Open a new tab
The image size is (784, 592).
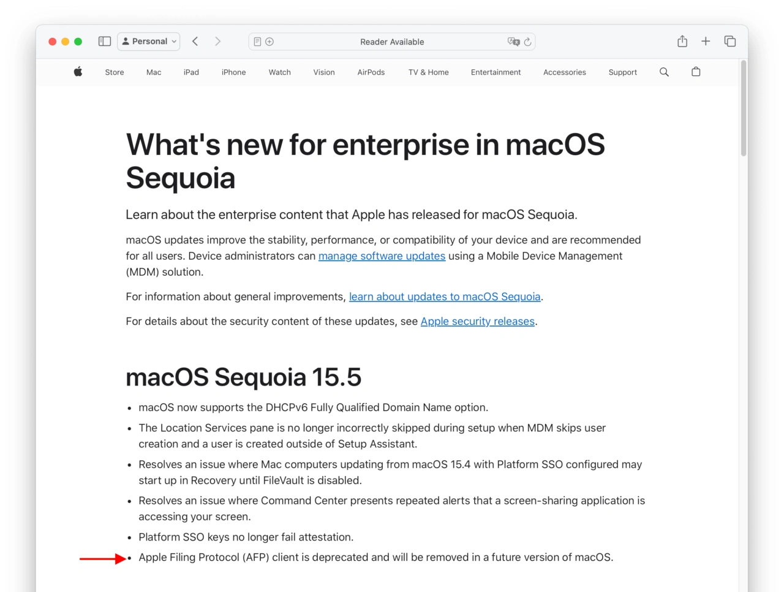pyautogui.click(x=706, y=41)
